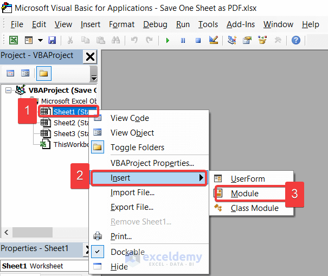Open the File menu

point(17,24)
